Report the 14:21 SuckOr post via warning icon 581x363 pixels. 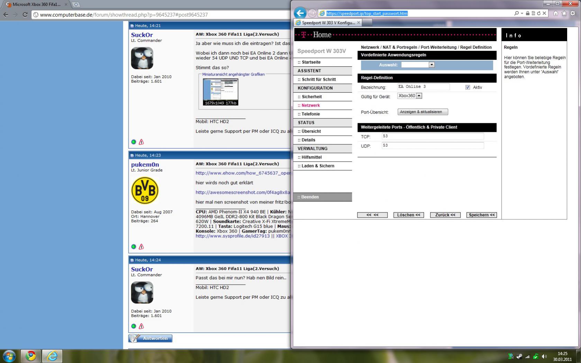point(141,142)
